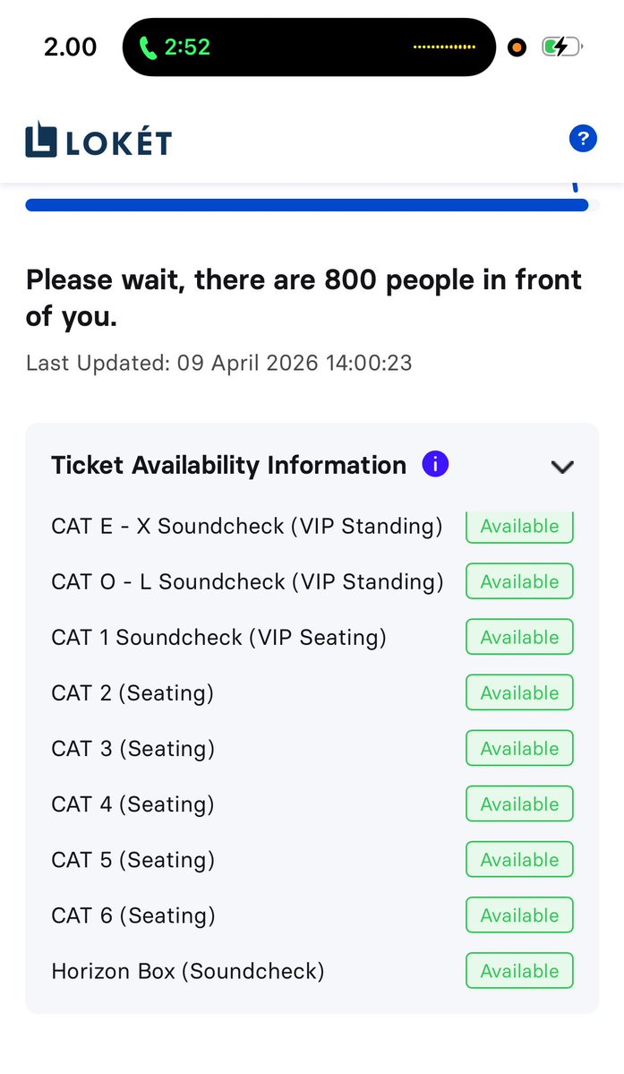Click Available badge for CAT 3 (Seating)
Screen dimensions: 624x1074
[519, 748]
